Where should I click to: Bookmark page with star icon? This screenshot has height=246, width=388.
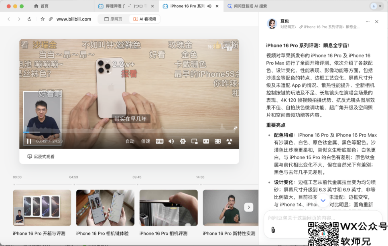(43, 19)
